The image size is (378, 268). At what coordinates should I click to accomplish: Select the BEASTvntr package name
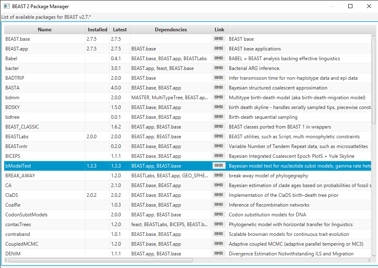pyautogui.click(x=16, y=146)
